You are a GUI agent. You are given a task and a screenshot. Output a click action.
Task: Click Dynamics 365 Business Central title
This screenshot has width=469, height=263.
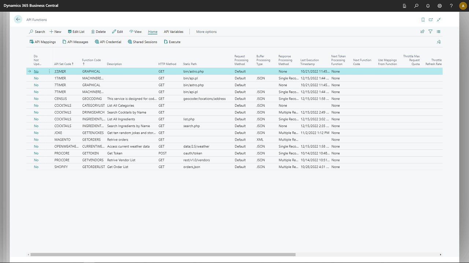(31, 5)
